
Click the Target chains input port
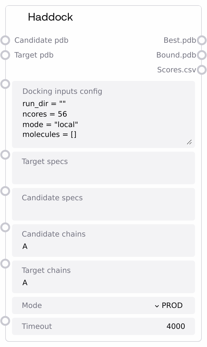tap(5, 264)
